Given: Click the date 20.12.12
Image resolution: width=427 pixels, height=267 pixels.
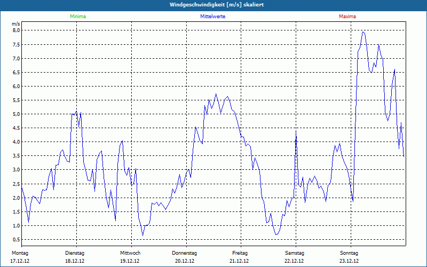Looking at the screenshot, I should 185,261.
